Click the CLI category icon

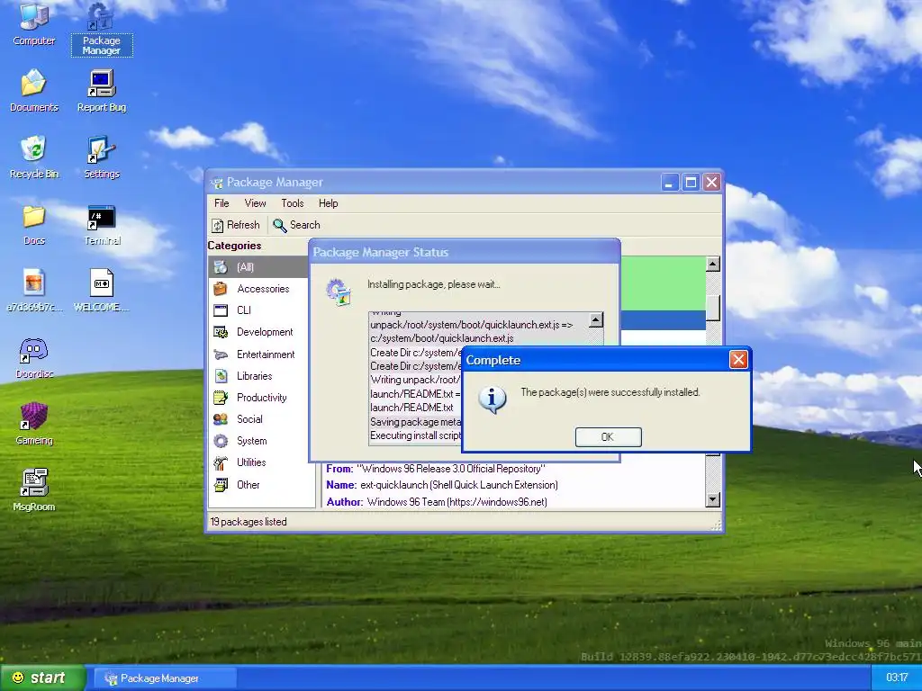[x=221, y=310]
